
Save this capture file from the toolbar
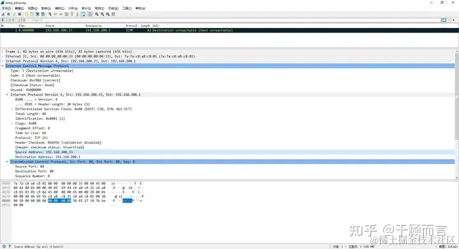click(32, 14)
